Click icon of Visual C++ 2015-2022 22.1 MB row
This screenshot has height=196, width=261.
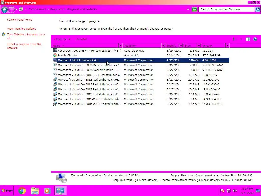(x=55, y=99)
